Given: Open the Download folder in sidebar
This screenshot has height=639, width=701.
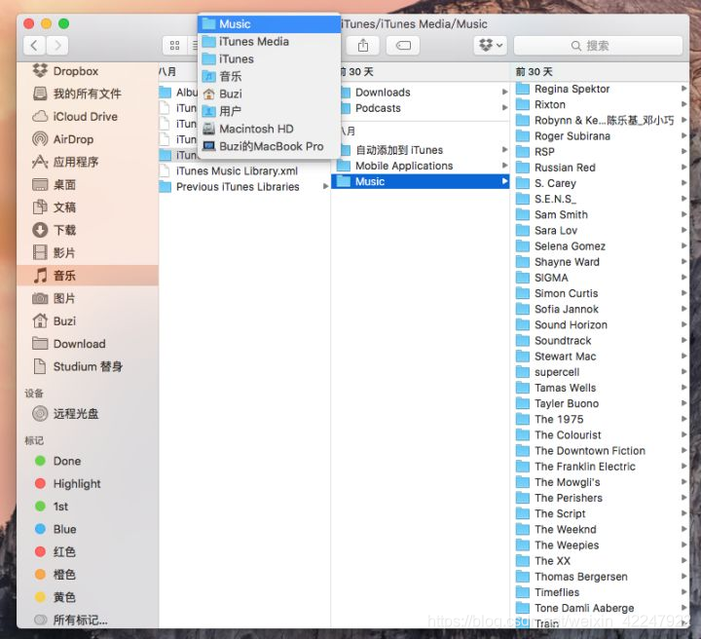Looking at the screenshot, I should pyautogui.click(x=88, y=344).
